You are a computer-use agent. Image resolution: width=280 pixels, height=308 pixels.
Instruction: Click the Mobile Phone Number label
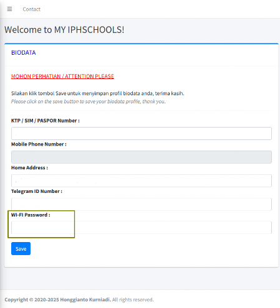[x=39, y=144]
